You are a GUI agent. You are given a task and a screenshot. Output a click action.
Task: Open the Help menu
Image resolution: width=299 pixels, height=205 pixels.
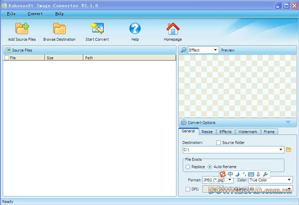(59, 14)
